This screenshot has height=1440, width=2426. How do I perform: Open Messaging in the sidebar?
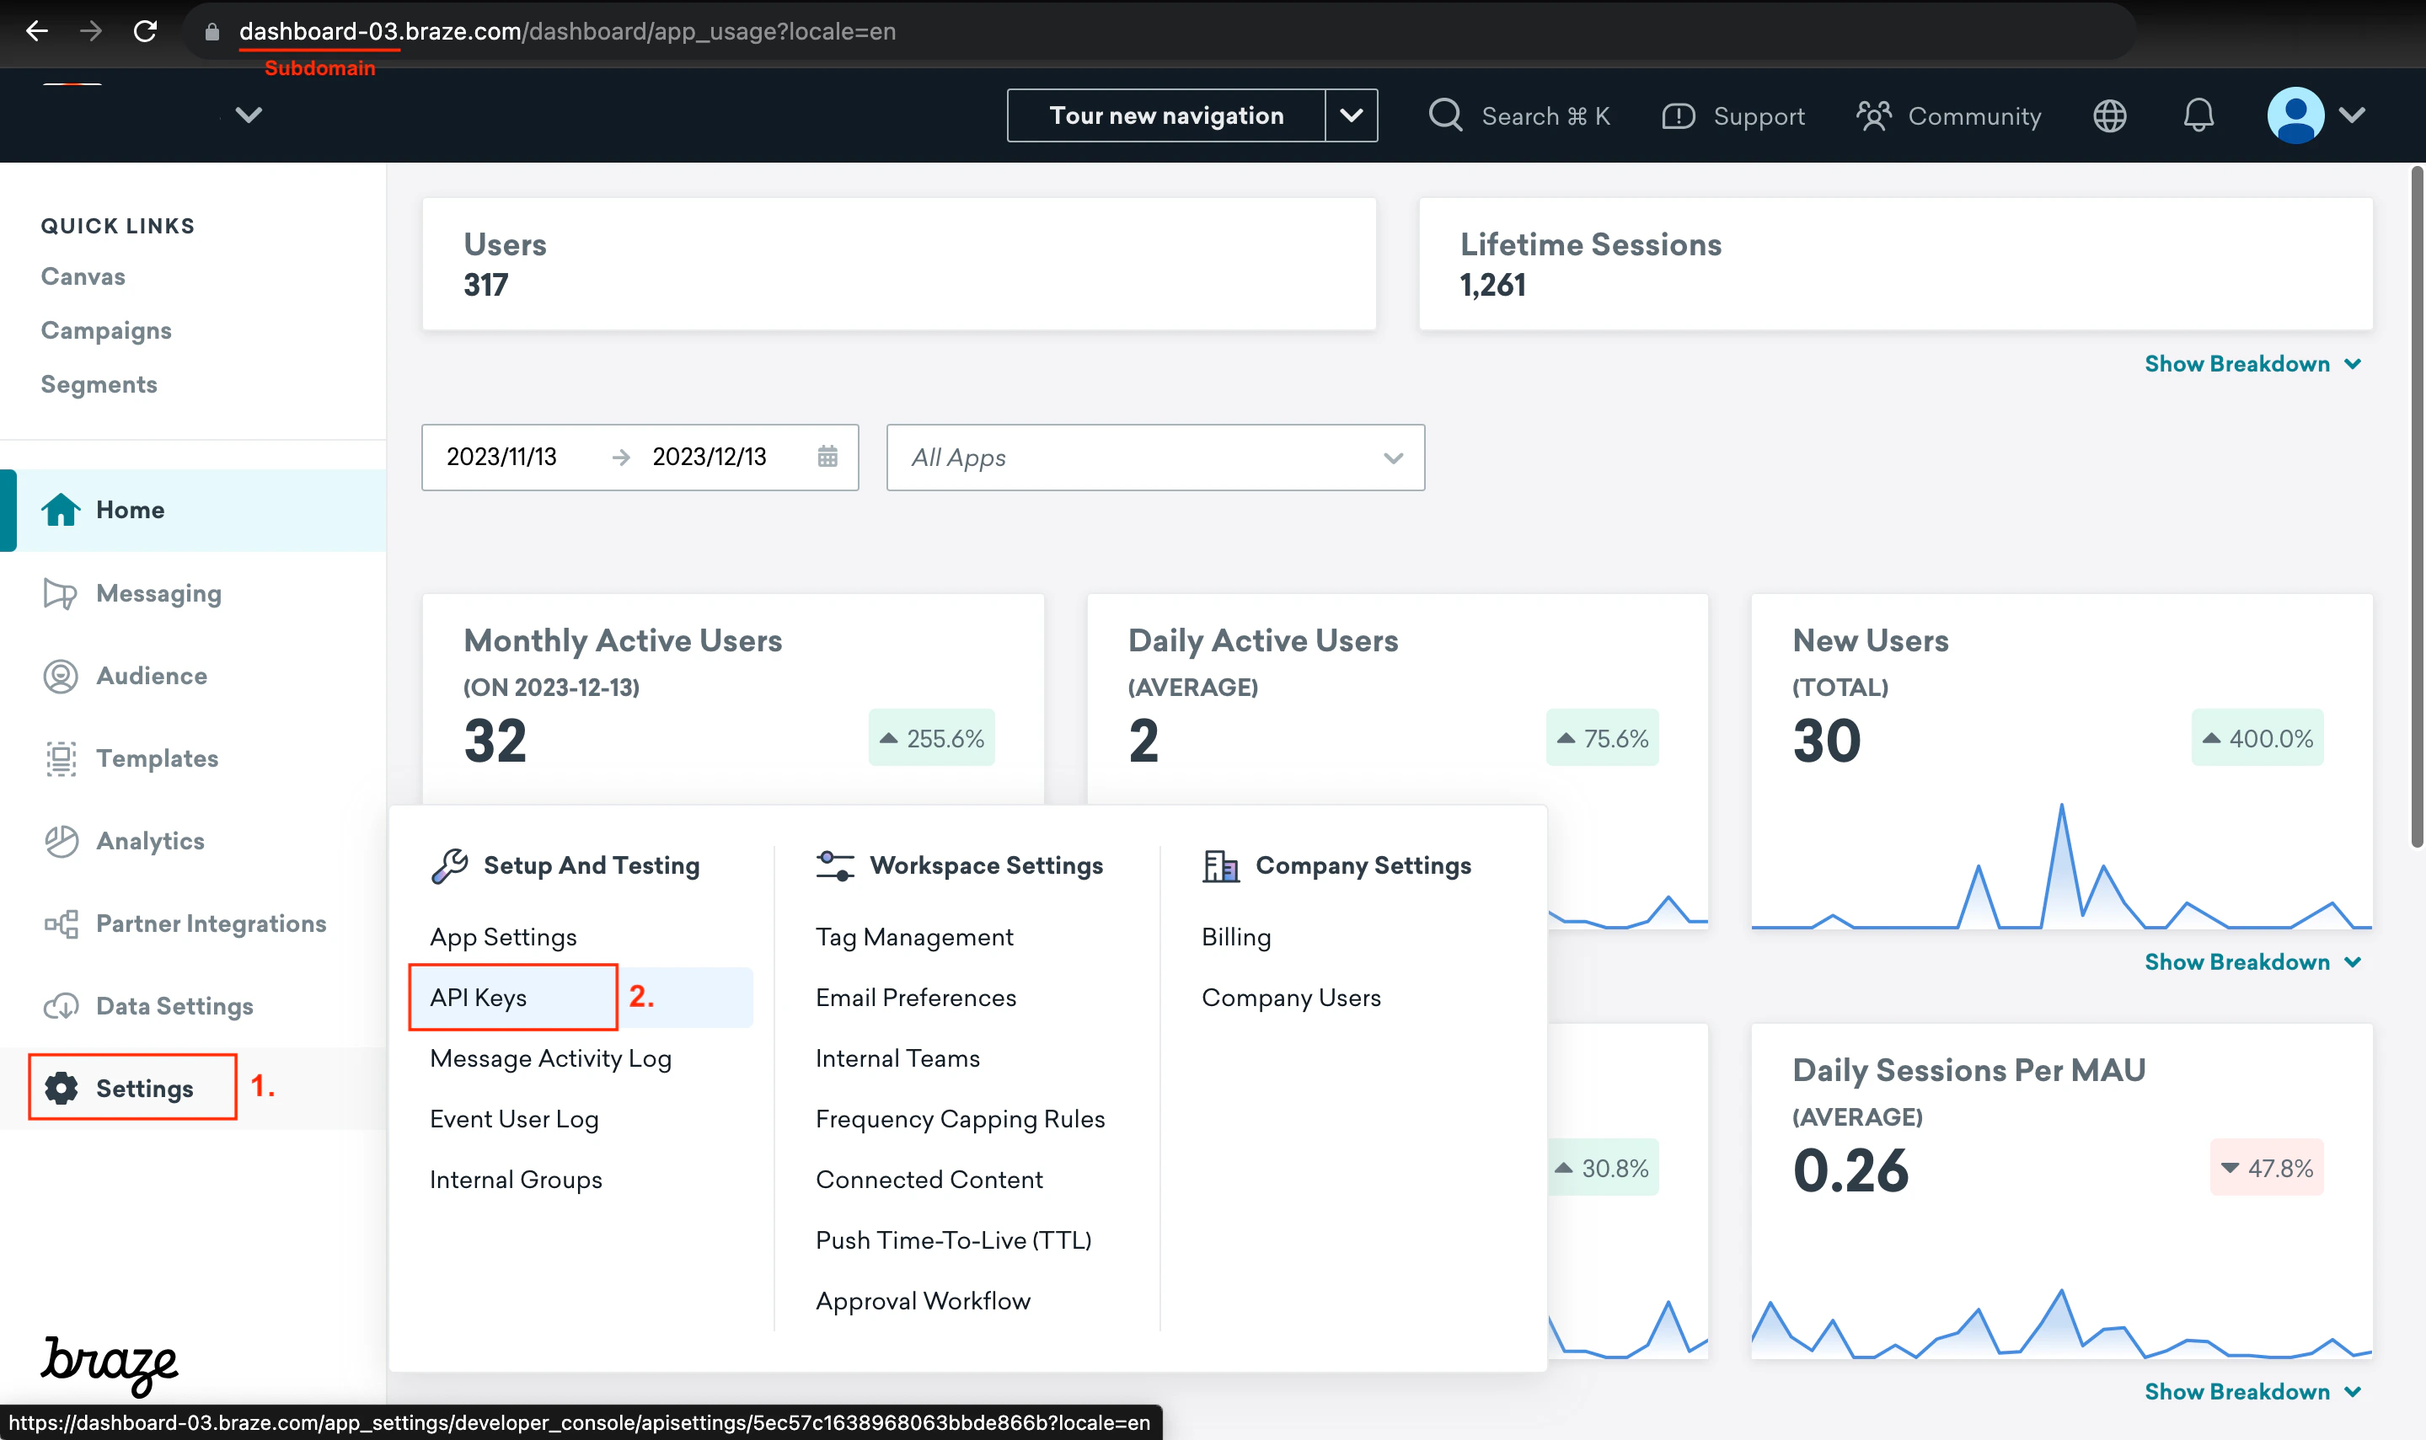point(158,593)
